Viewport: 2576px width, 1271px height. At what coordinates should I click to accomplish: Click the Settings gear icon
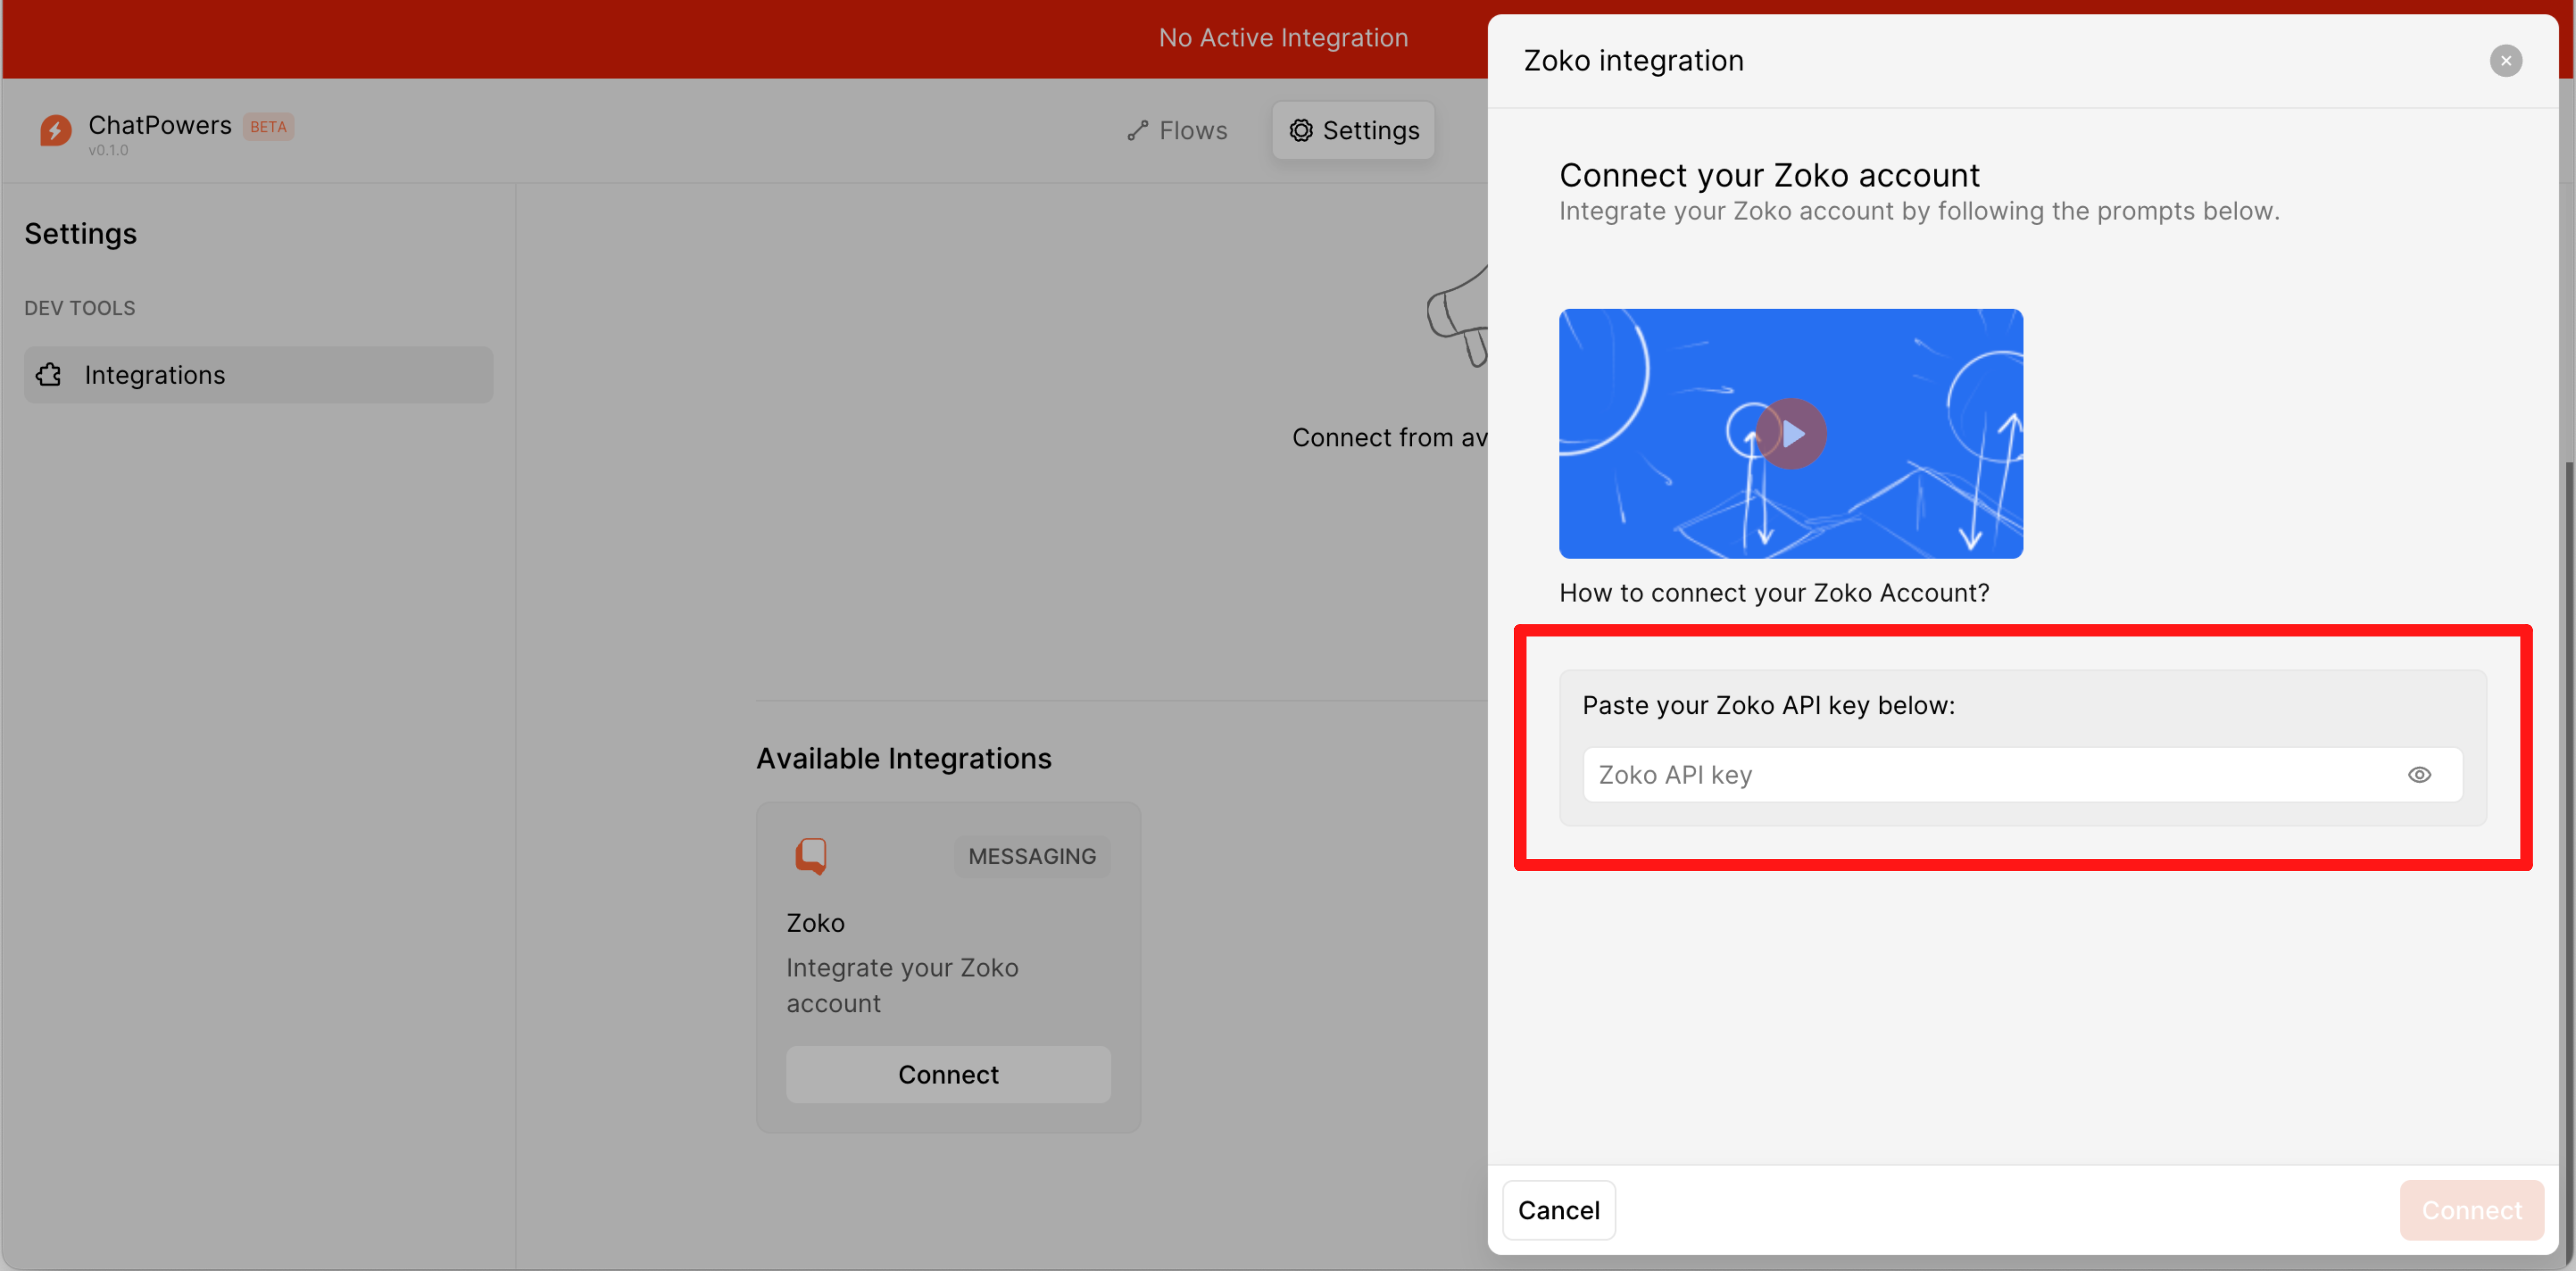1300,131
